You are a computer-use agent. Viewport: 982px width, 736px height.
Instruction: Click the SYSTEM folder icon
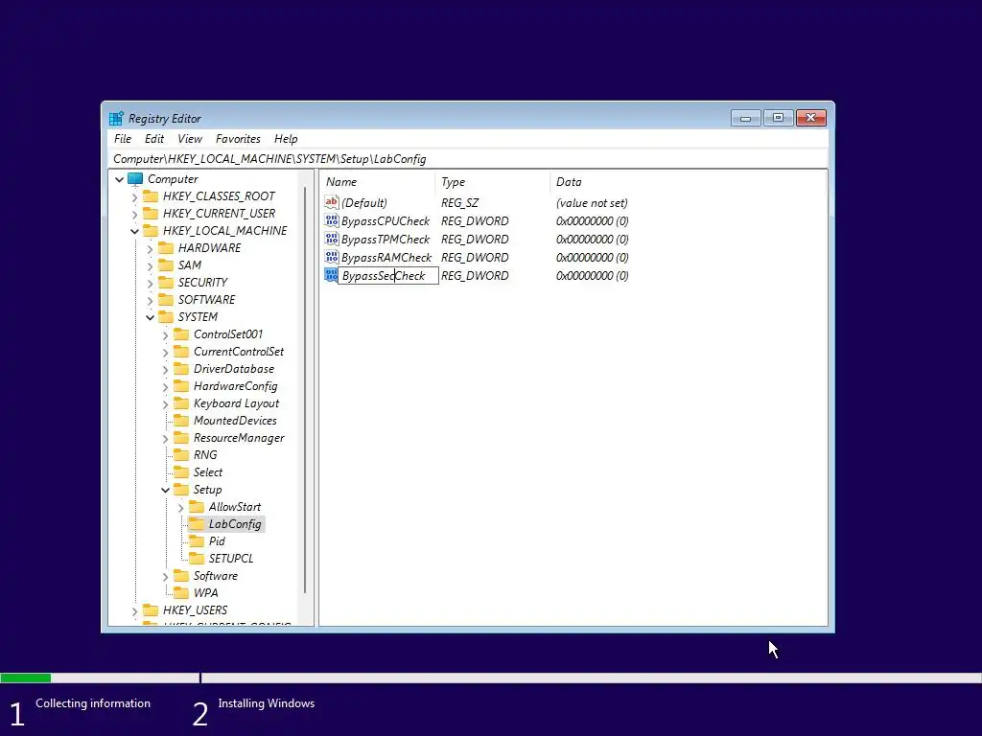click(166, 316)
